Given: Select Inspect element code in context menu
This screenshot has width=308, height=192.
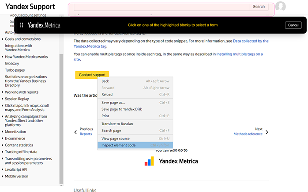Looking at the screenshot, I should (x=119, y=145).
